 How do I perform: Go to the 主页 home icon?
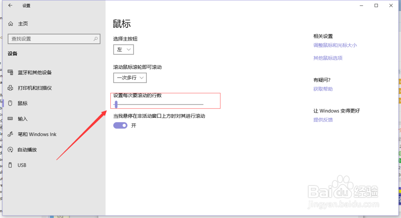[10, 24]
